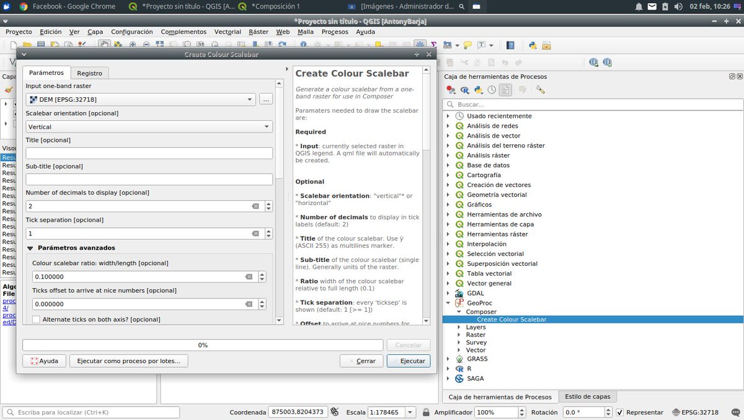Expand Usado recientemente tree group
Image resolution: width=744 pixels, height=420 pixels.
[448, 116]
